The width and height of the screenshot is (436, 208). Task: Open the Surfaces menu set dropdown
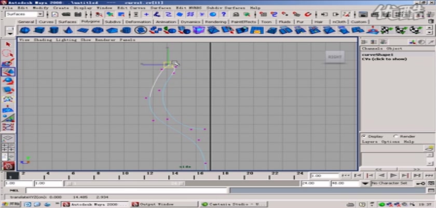24,15
